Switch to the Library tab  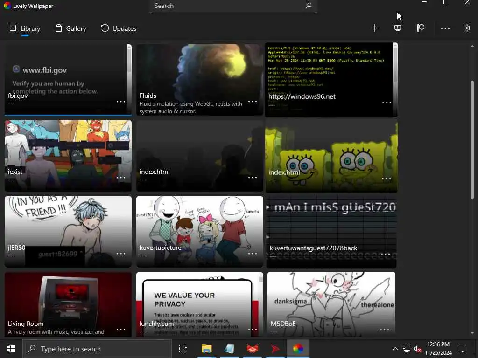pyautogui.click(x=25, y=28)
